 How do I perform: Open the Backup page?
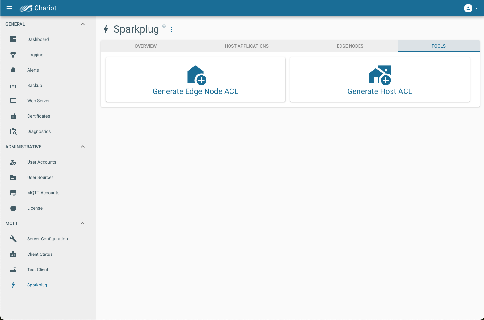pos(35,85)
